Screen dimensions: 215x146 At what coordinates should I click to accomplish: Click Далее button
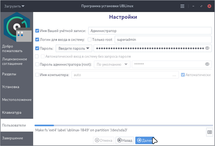click(x=145, y=140)
